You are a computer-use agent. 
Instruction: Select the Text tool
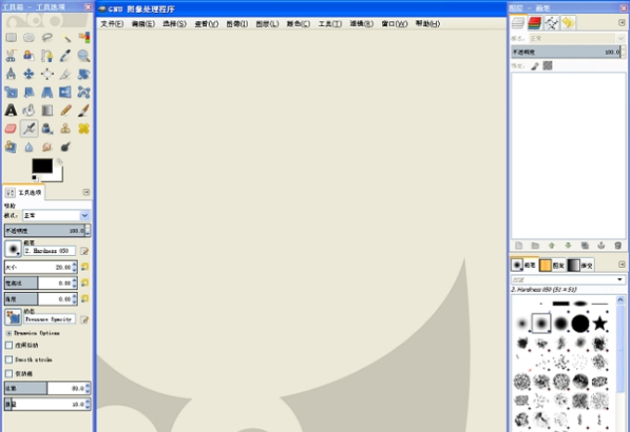coord(10,110)
